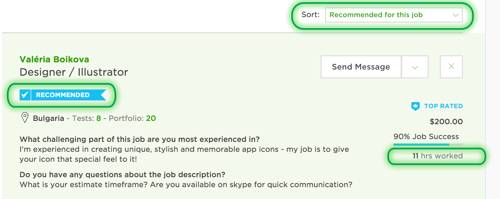This screenshot has height=199, width=500.
Task: Open the Tests count of 8
Action: point(98,118)
